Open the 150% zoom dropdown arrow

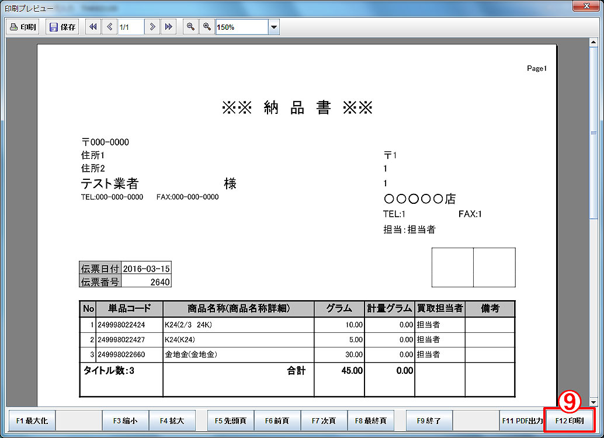[x=273, y=27]
